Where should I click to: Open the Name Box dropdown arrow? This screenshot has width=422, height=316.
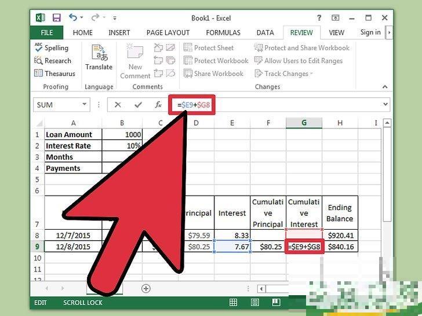point(85,105)
